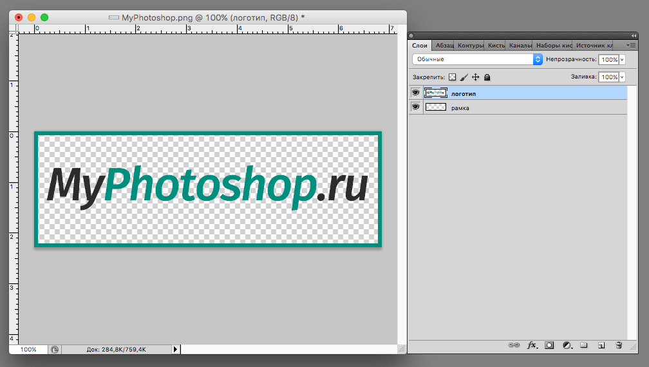Click the 100% zoom level field

28,350
